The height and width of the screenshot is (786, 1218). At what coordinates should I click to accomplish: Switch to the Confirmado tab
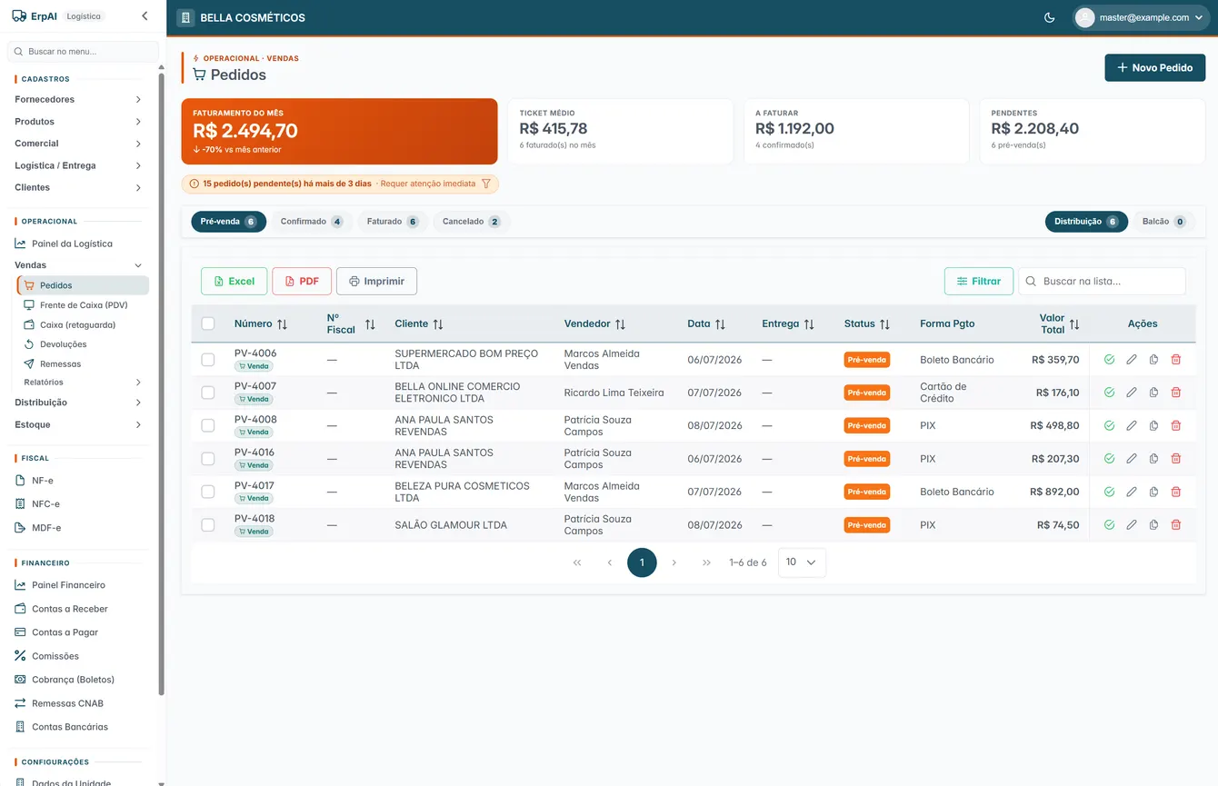coord(312,222)
